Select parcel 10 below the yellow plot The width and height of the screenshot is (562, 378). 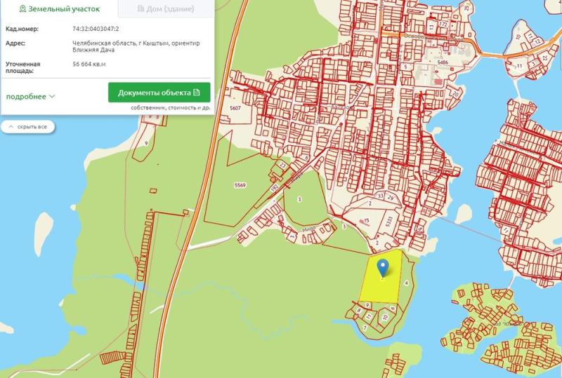384,317
